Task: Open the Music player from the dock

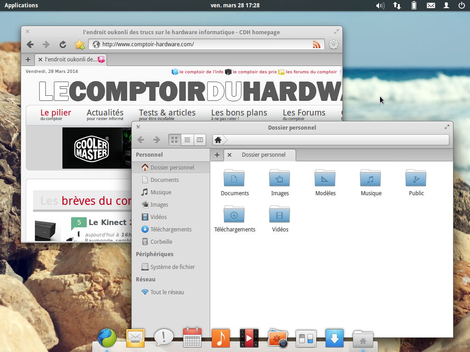Action: [x=221, y=338]
